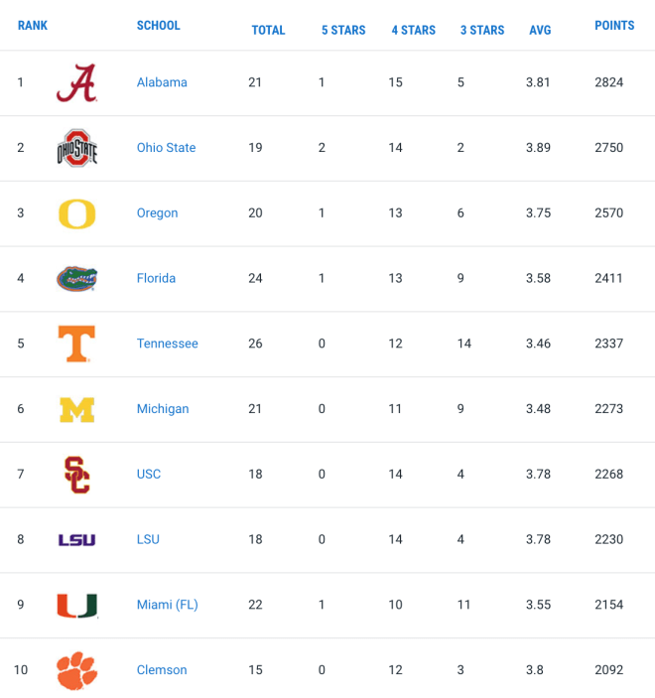Sort table by AVG header
This screenshot has height=698, width=655.
click(x=540, y=30)
